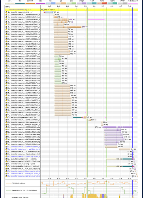Click the teal dns legend swatch
This screenshot has width=143, height=198.
tap(20, 3)
